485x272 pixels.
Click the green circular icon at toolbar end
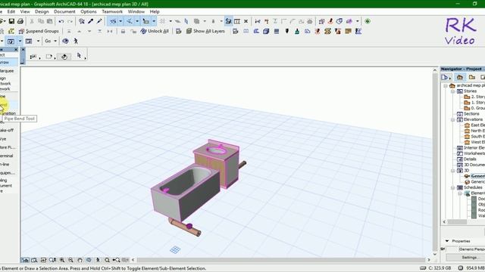pyautogui.click(x=368, y=21)
